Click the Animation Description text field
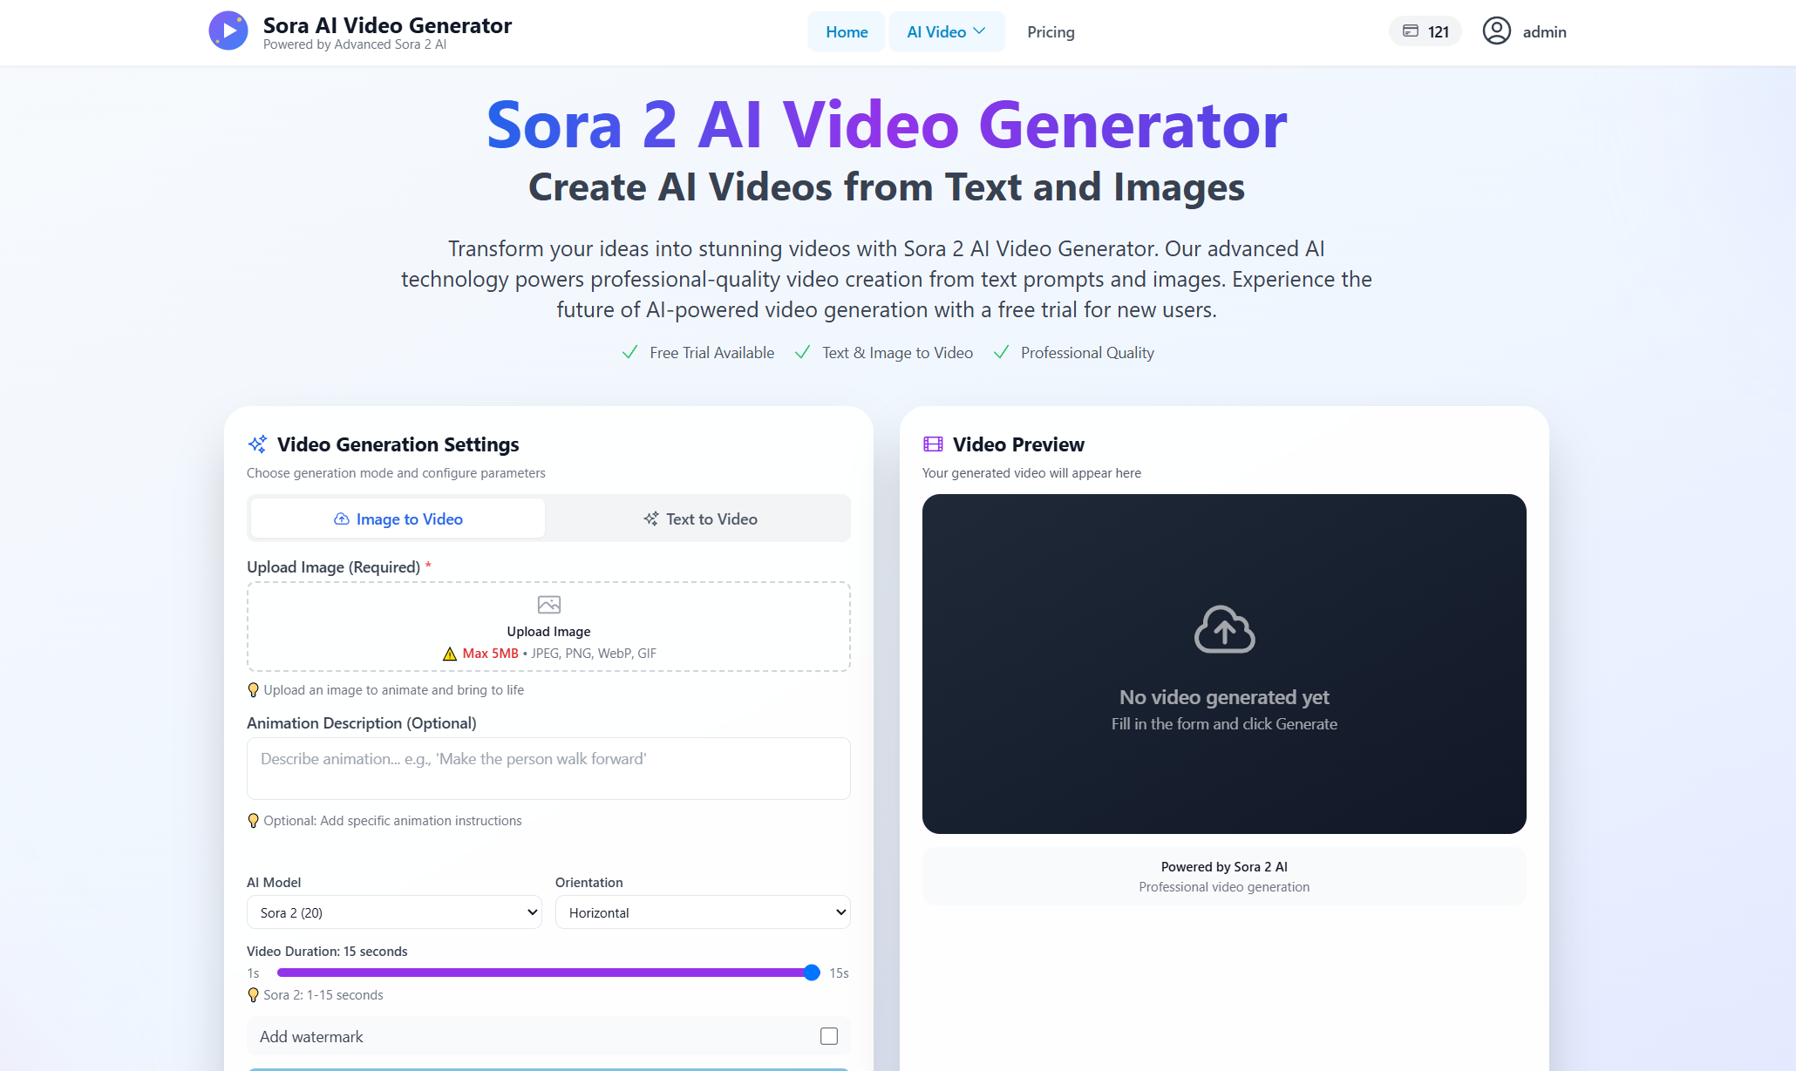 pyautogui.click(x=548, y=769)
